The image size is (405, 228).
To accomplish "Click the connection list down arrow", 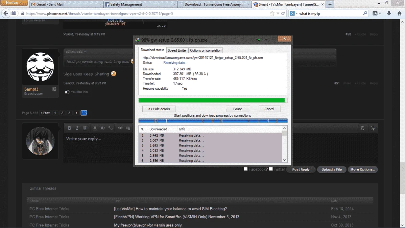I will (284, 160).
